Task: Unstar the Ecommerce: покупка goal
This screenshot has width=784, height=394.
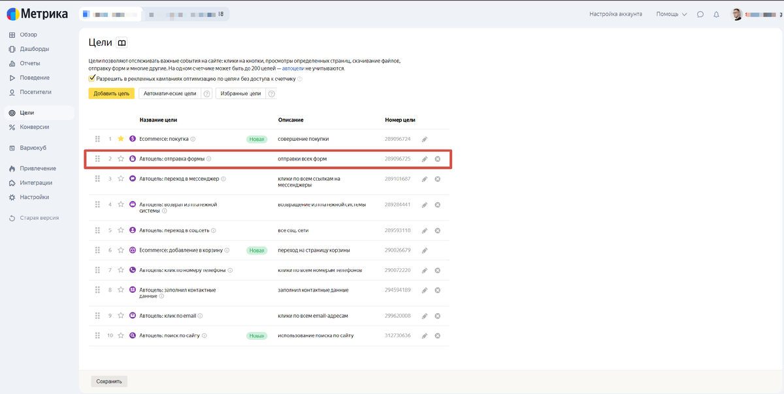Action: coord(121,139)
